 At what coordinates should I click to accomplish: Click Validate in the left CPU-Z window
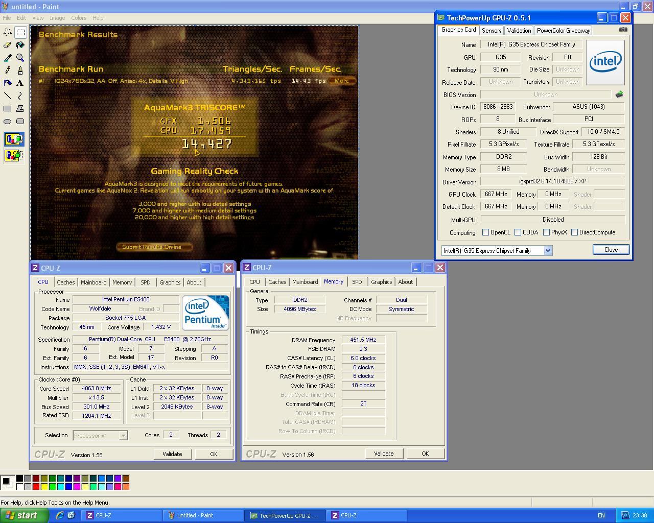click(x=172, y=454)
